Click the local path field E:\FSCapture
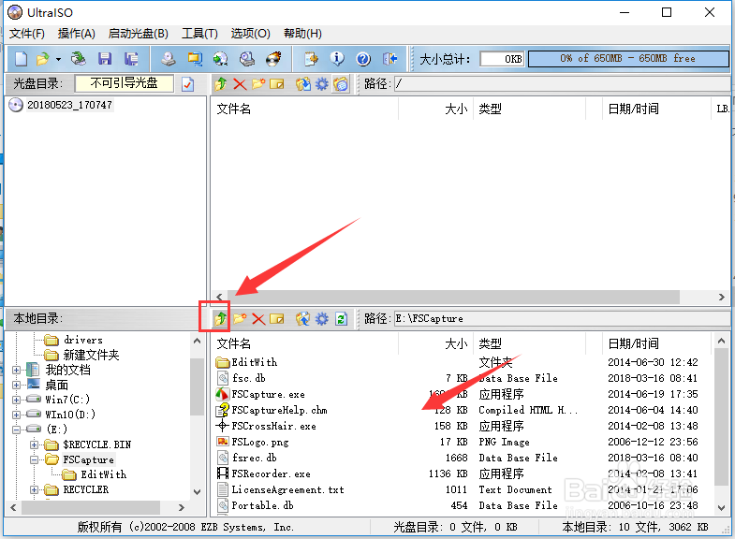The image size is (735, 539). tap(562, 319)
